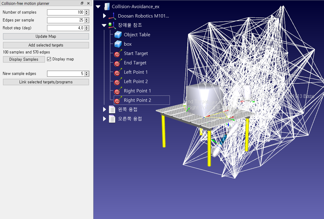Select the Collision-Avoidance_ex station label
The image size is (324, 219).
(135, 7)
